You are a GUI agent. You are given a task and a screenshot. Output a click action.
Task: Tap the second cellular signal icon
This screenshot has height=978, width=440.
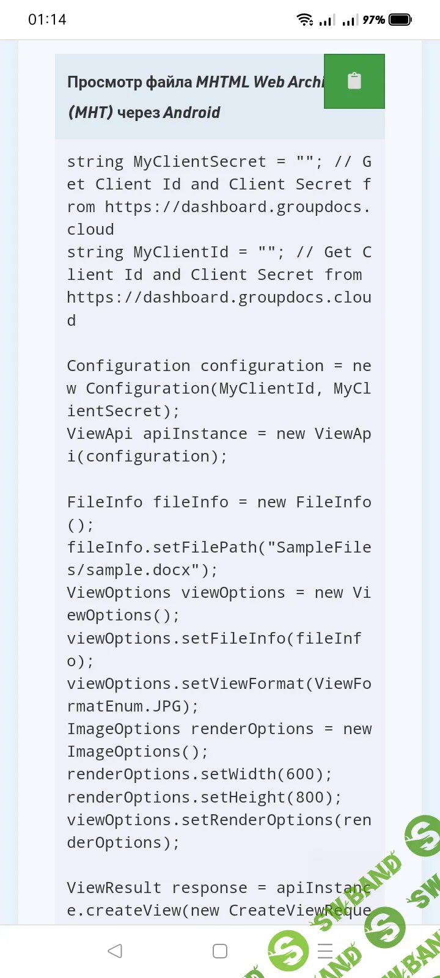coord(349,21)
